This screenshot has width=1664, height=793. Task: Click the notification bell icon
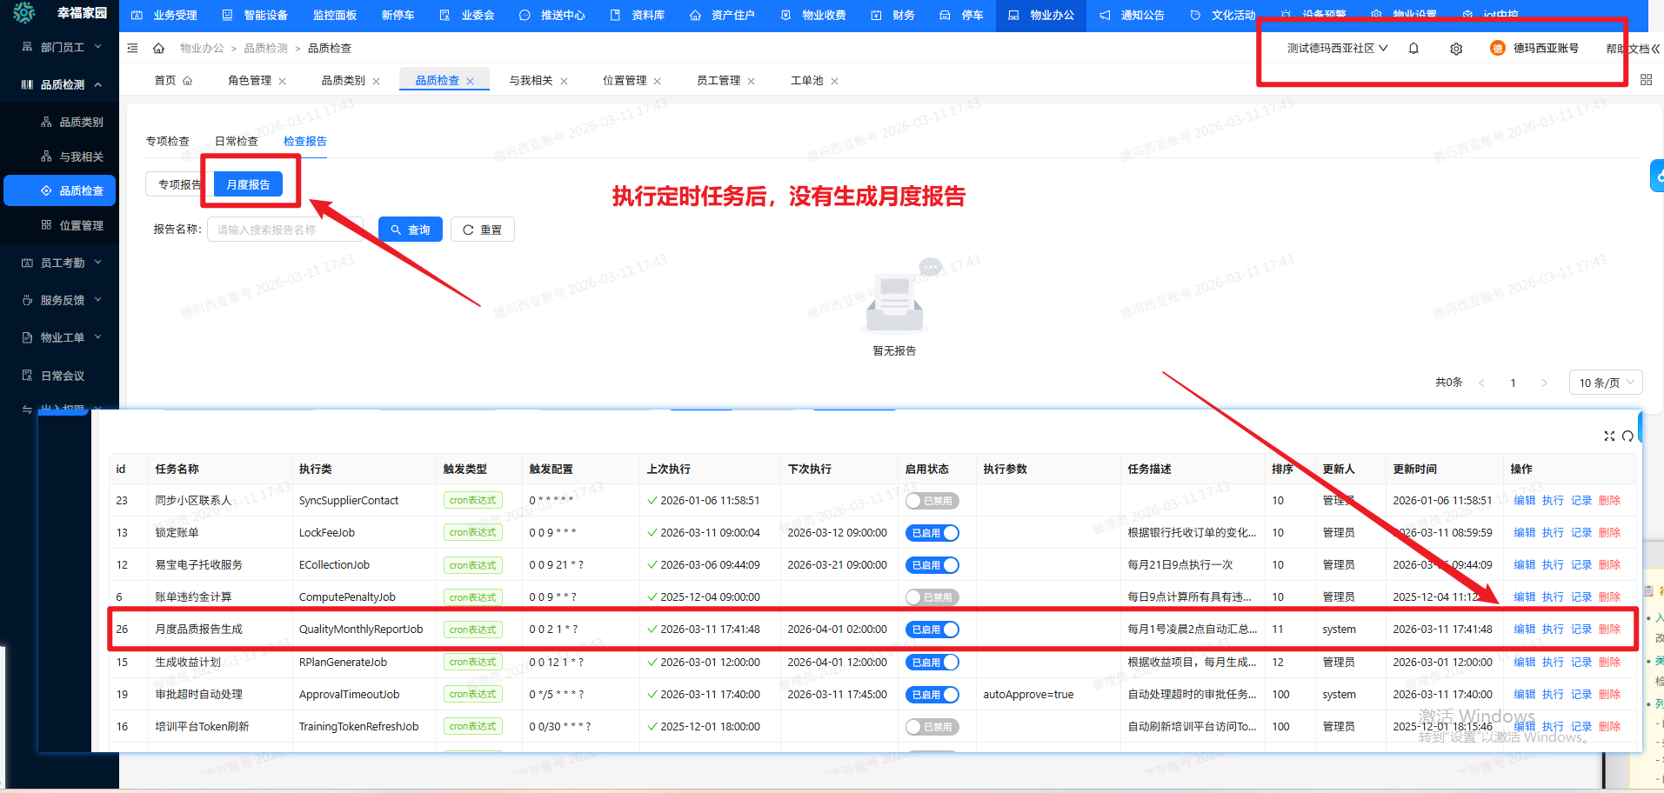tap(1413, 49)
